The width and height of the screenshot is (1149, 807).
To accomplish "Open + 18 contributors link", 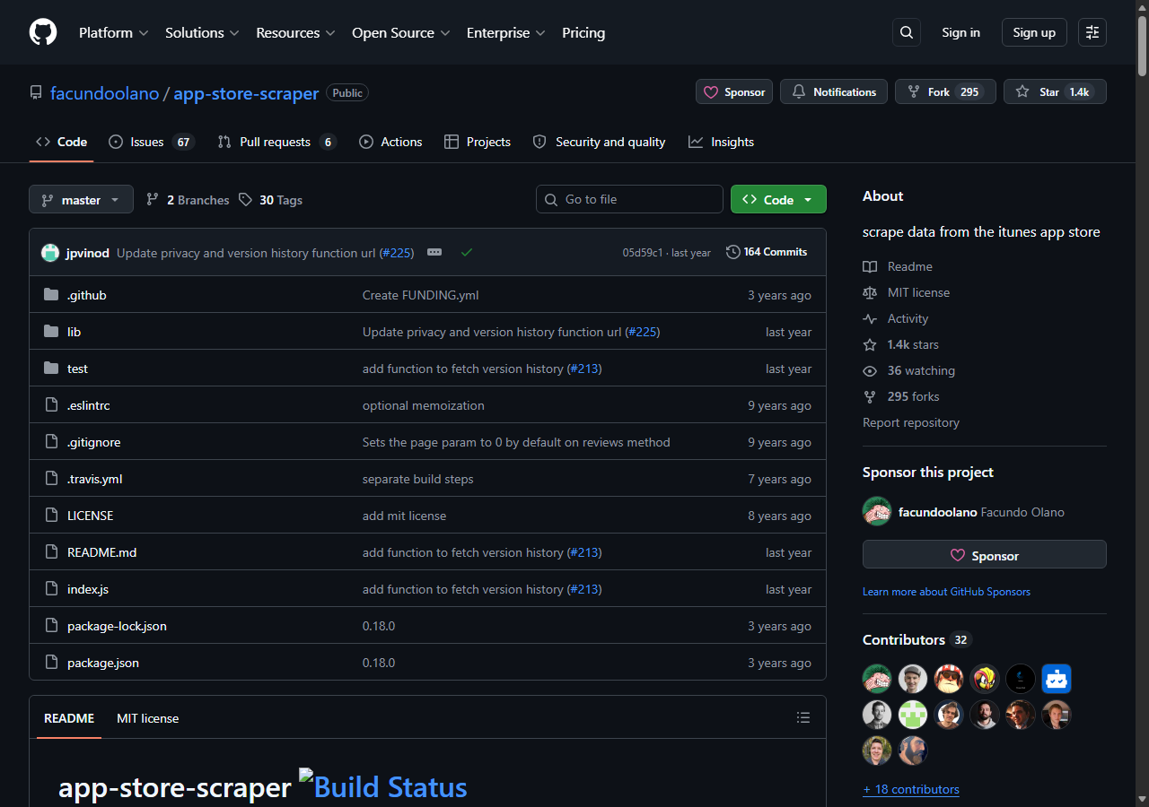I will point(911,789).
